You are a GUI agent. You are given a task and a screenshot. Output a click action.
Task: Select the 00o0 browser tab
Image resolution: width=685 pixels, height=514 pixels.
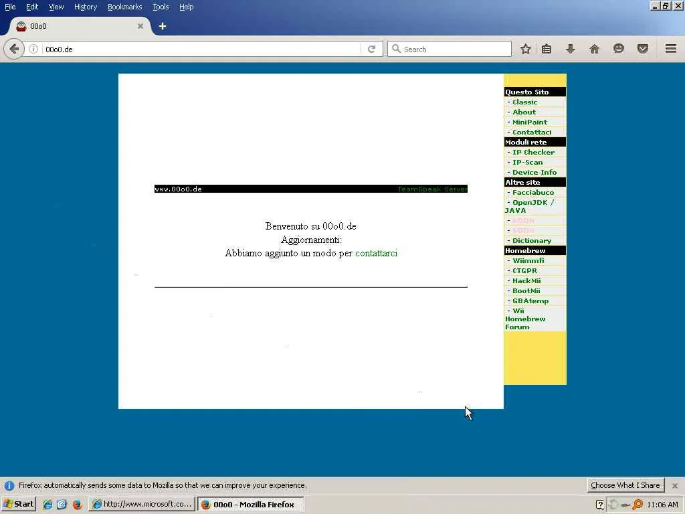(79, 26)
